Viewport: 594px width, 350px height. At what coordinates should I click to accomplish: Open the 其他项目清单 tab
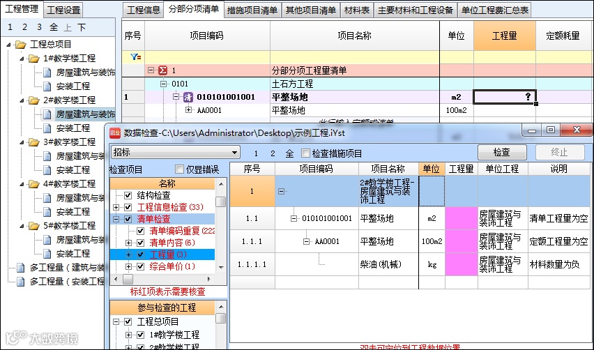point(311,10)
